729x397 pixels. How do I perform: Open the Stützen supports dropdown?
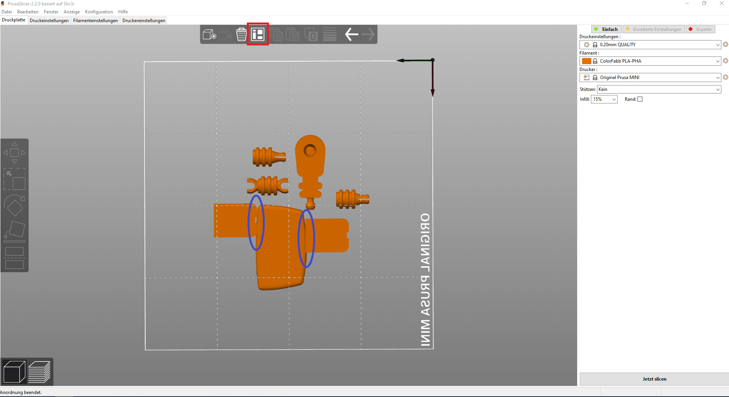tap(659, 89)
